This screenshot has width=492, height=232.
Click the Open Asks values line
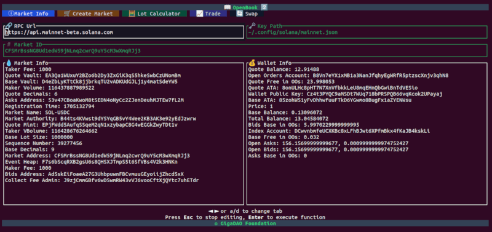(328, 143)
